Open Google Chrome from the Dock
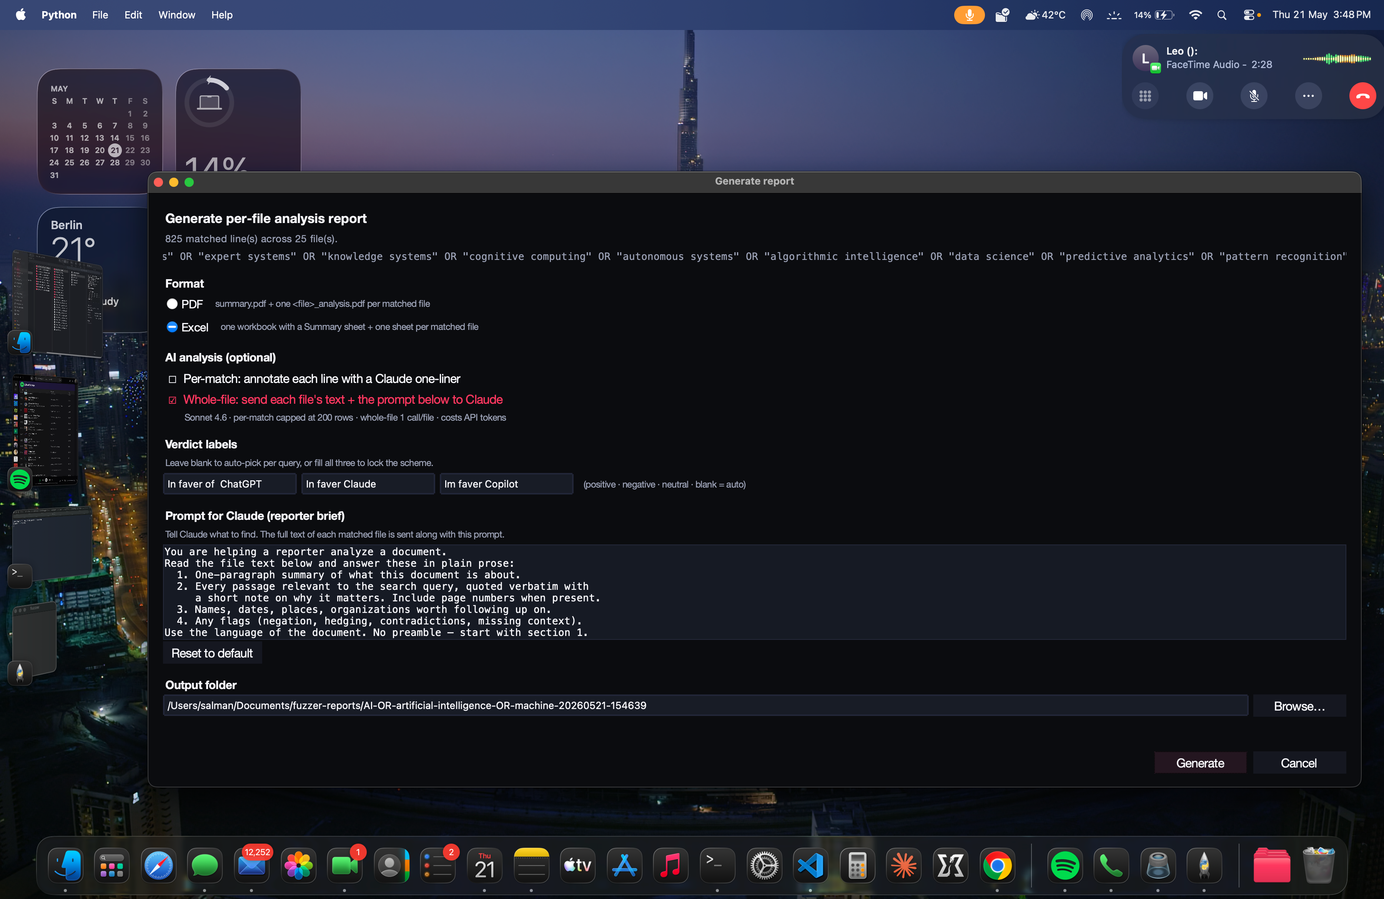This screenshot has height=899, width=1384. point(997,865)
